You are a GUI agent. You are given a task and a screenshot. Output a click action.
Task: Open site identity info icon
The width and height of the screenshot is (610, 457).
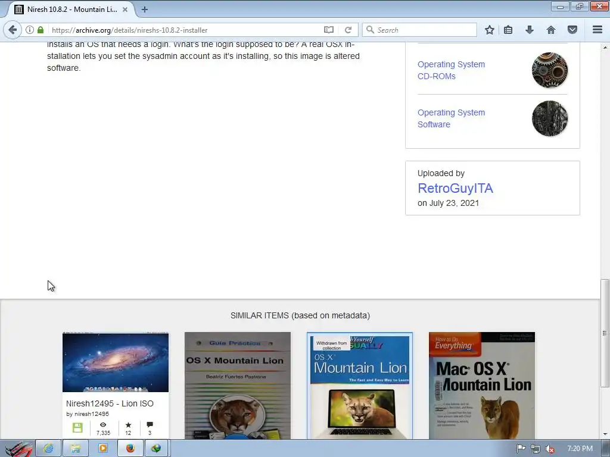[30, 30]
